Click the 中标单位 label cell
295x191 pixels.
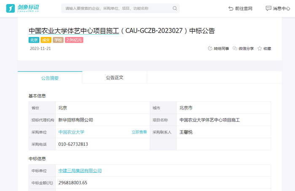click(x=42, y=171)
